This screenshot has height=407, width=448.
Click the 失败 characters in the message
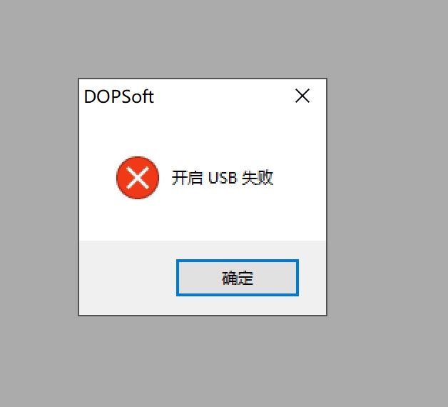(x=258, y=178)
